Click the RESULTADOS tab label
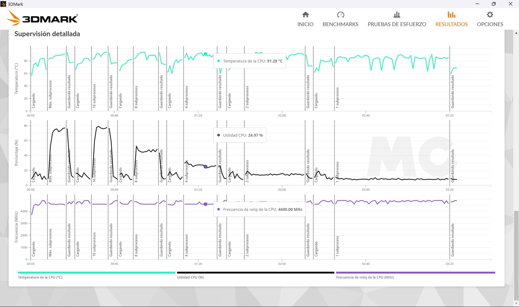519x307 pixels. click(x=451, y=24)
